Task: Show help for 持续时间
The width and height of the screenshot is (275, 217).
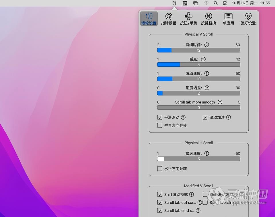Action: pos(207,45)
